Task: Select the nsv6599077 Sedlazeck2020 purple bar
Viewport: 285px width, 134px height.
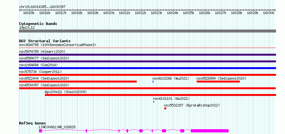Action: 147,61
